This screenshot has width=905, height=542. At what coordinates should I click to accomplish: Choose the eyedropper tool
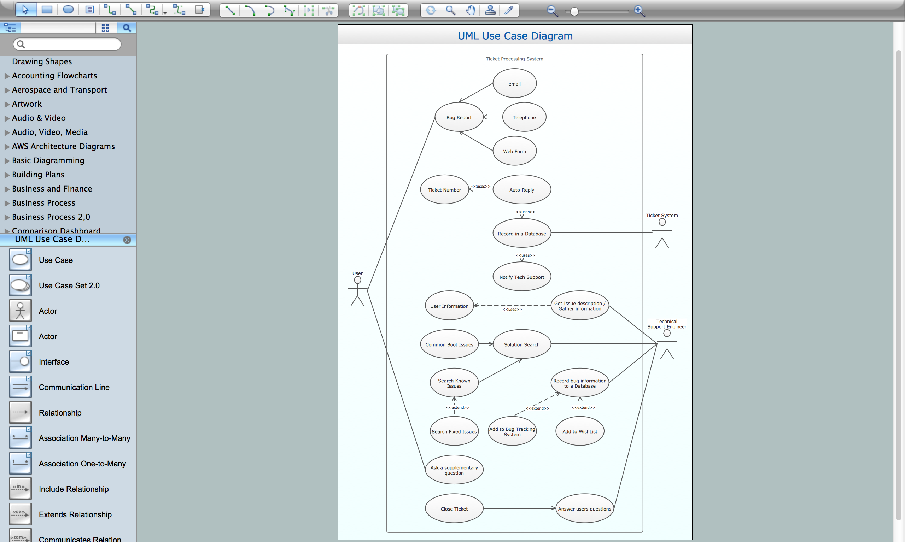click(509, 10)
